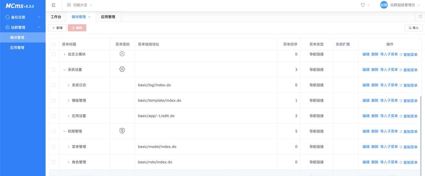
Task: Copy menu in the 系统设置 row
Action: coord(408,70)
